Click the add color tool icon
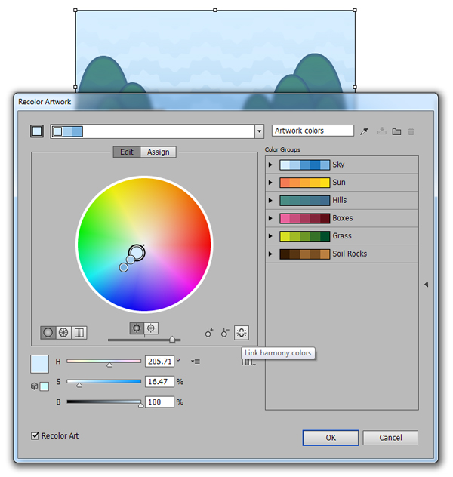The image size is (453, 477). click(209, 333)
